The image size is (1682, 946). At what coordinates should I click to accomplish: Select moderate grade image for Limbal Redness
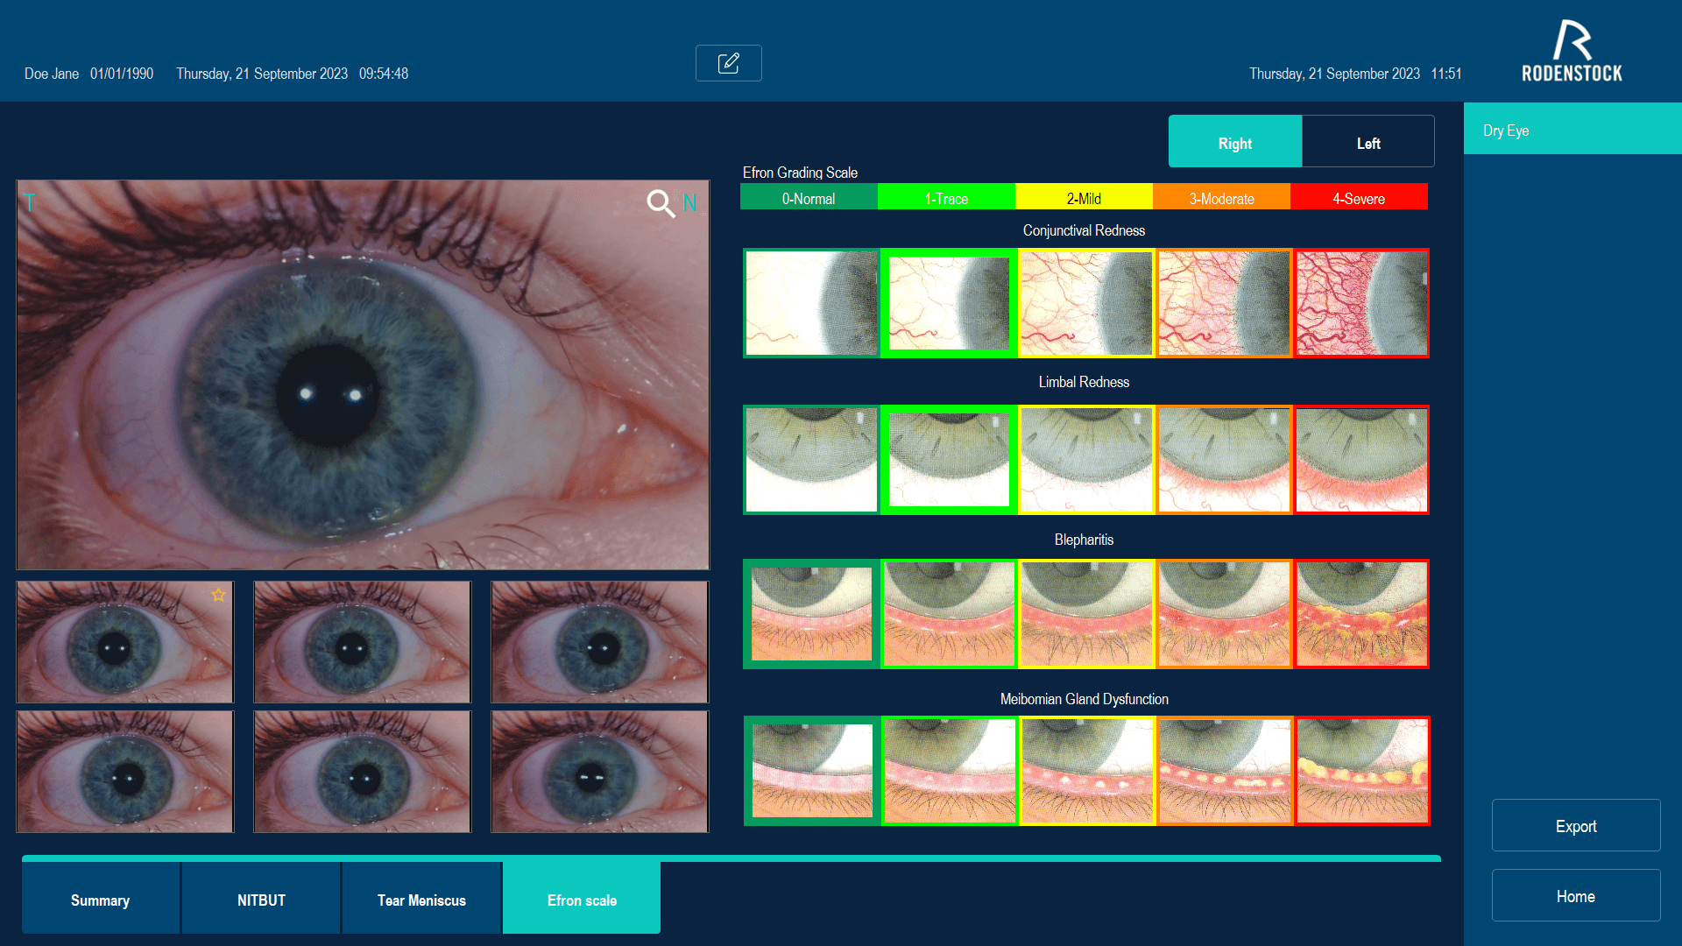[1224, 460]
